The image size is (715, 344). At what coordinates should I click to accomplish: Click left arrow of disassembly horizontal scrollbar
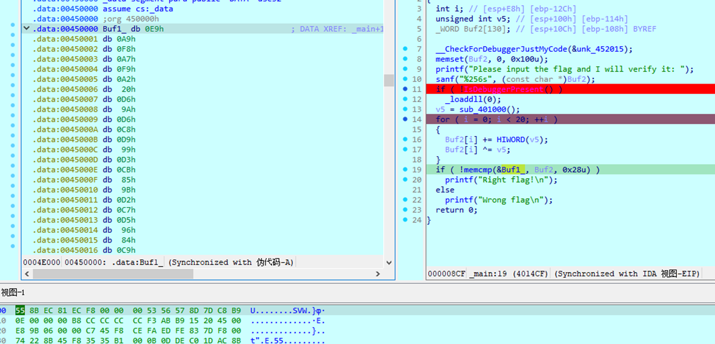click(27, 274)
